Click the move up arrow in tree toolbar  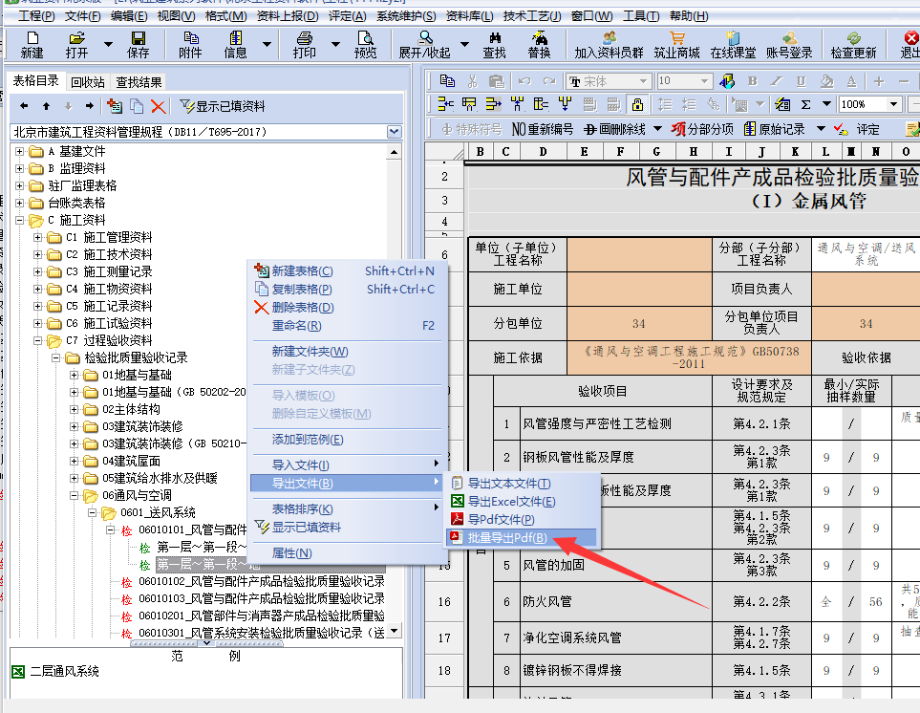point(47,106)
